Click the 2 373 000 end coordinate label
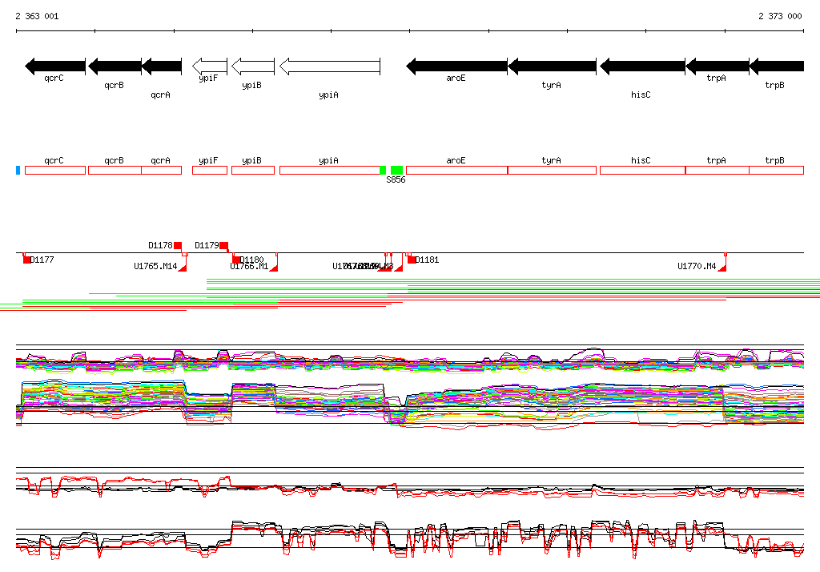820x572 pixels. pos(779,16)
